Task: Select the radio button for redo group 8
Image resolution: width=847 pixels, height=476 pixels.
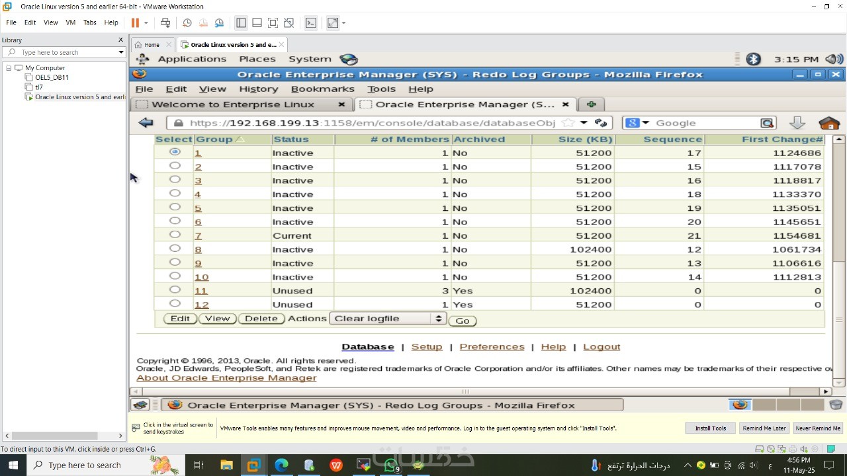Action: pyautogui.click(x=175, y=249)
